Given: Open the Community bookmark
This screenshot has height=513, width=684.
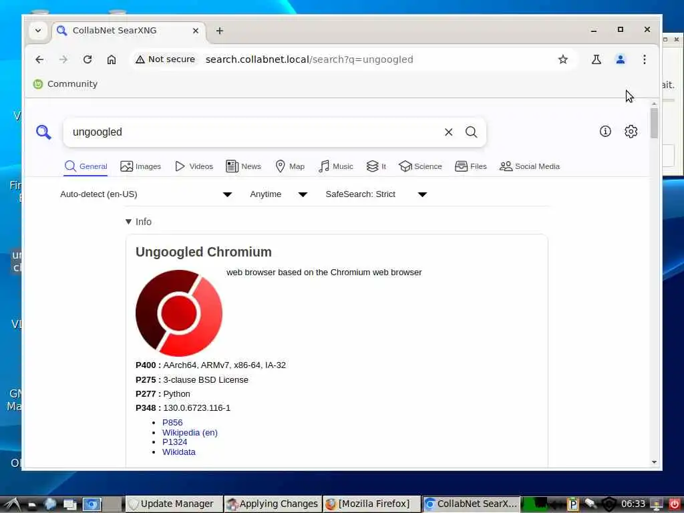Looking at the screenshot, I should 65,83.
